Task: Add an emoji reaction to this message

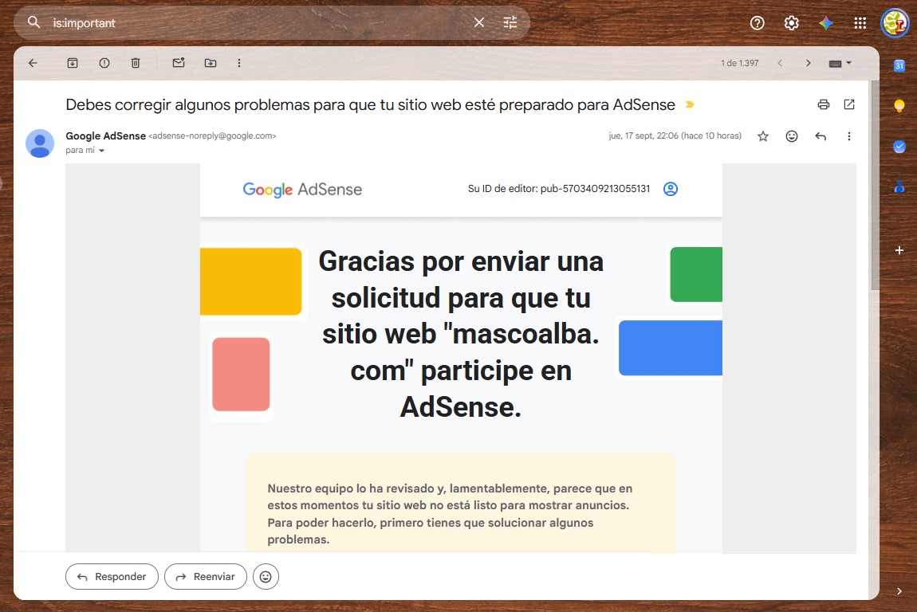Action: tap(791, 136)
